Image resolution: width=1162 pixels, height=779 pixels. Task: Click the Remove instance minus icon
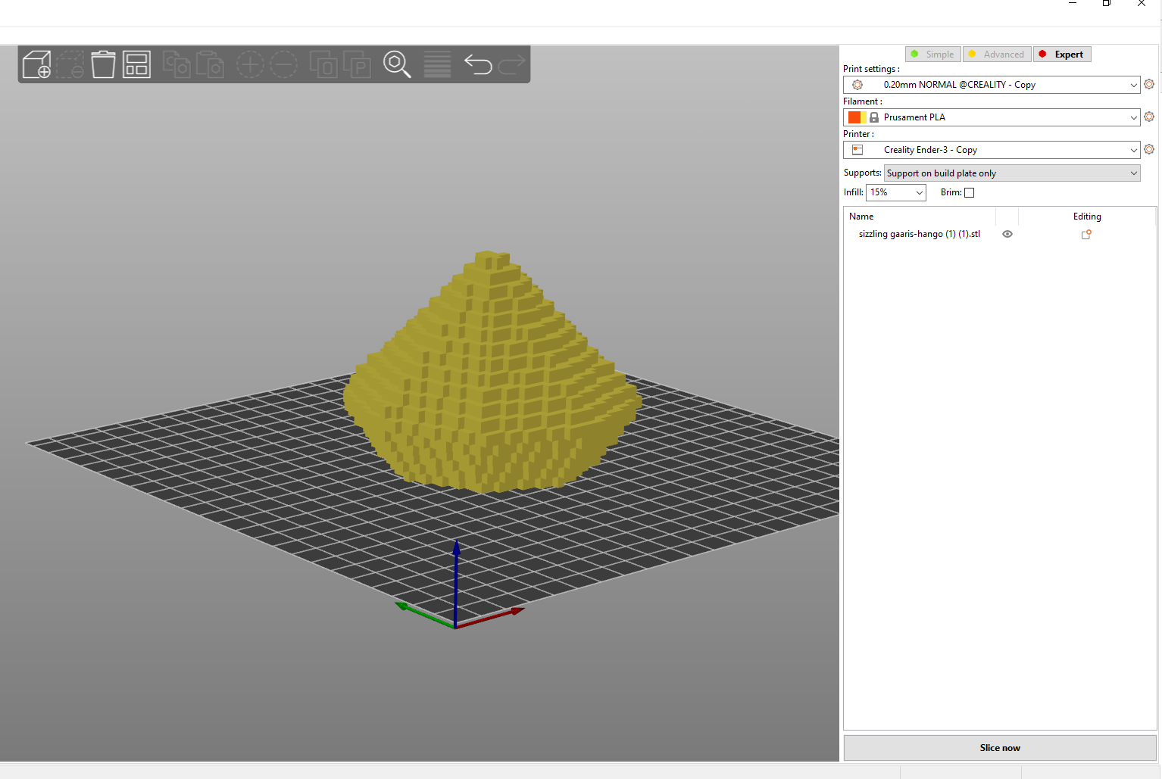tap(283, 64)
